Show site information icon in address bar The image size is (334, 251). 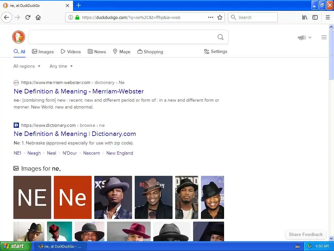[x=71, y=18]
